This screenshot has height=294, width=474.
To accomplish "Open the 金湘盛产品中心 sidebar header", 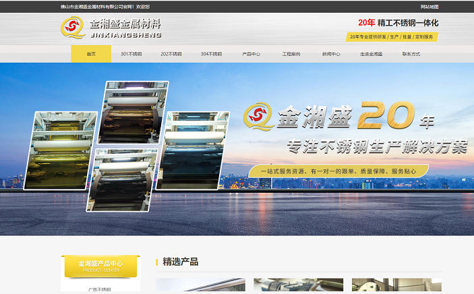I will pos(100,266).
